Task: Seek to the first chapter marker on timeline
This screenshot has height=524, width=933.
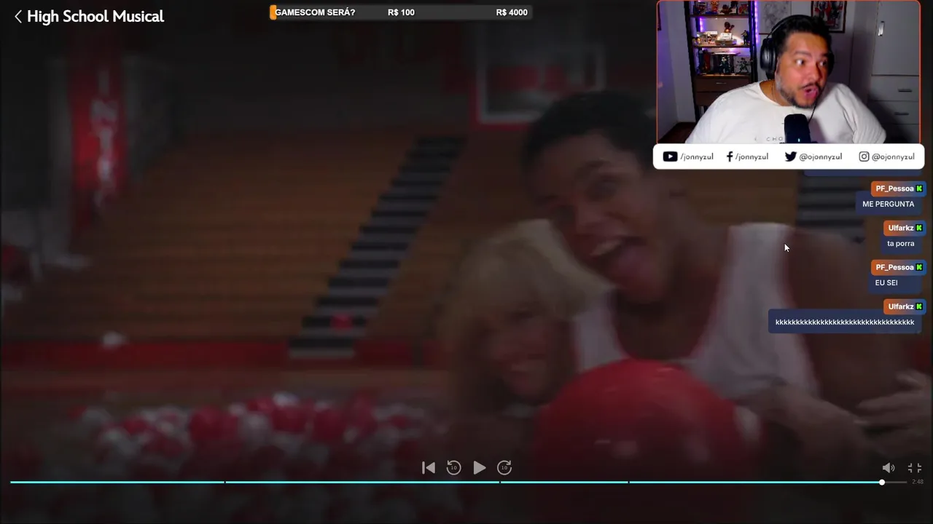Action: (x=225, y=482)
